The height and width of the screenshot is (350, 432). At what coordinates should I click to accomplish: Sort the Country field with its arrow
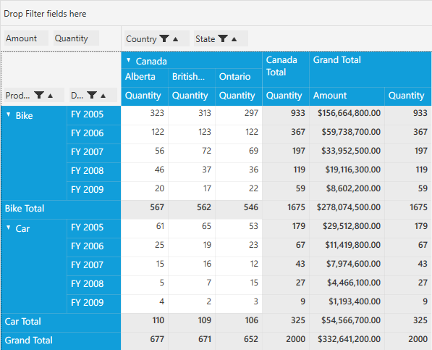click(x=176, y=39)
